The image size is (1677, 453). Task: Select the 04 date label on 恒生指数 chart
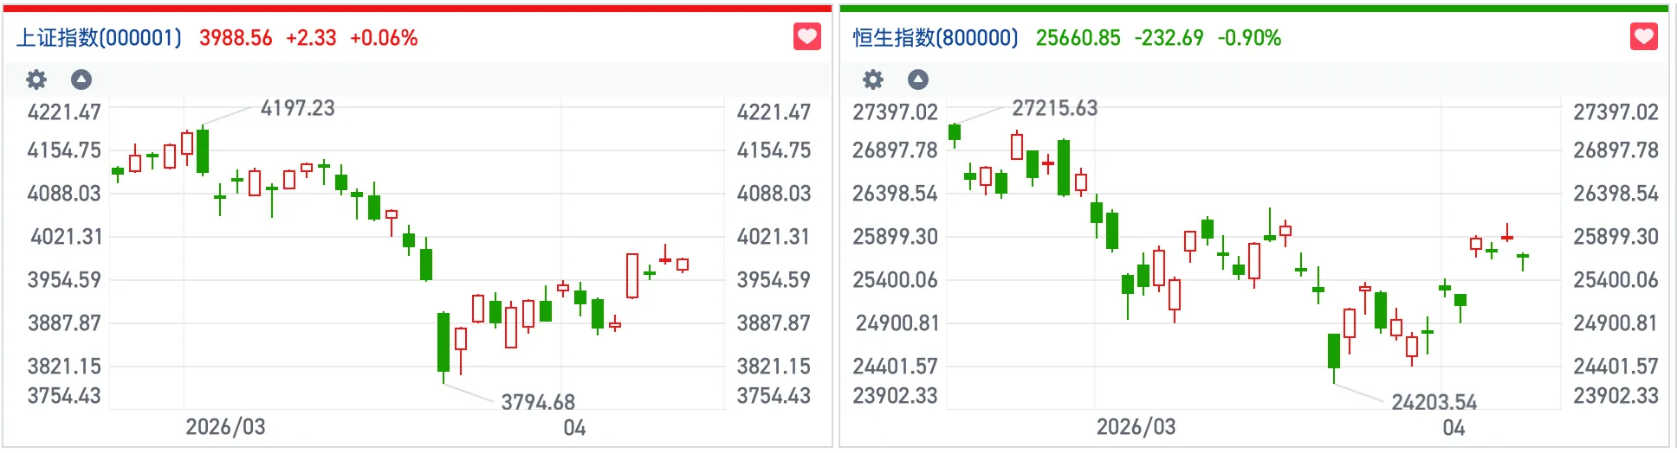pos(1454,428)
